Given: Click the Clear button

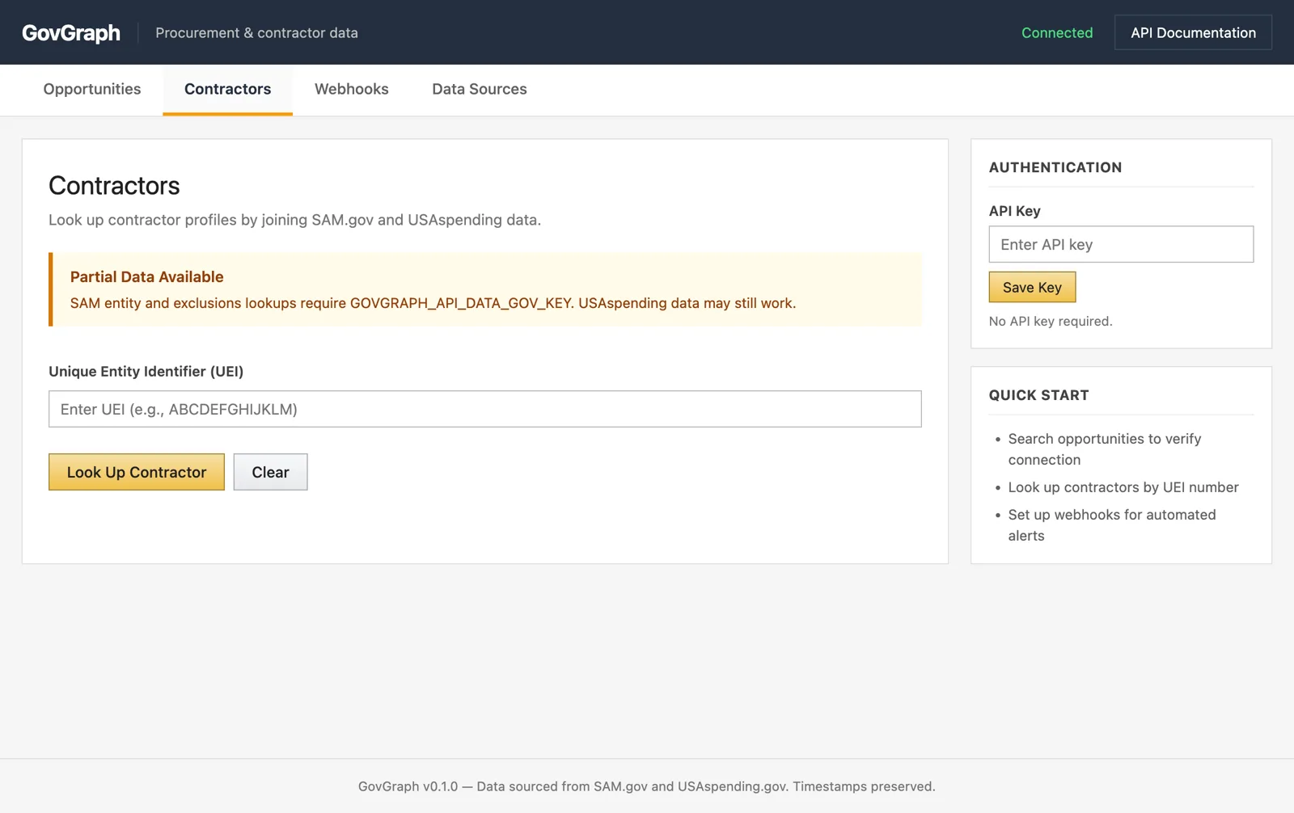Looking at the screenshot, I should (x=270, y=472).
